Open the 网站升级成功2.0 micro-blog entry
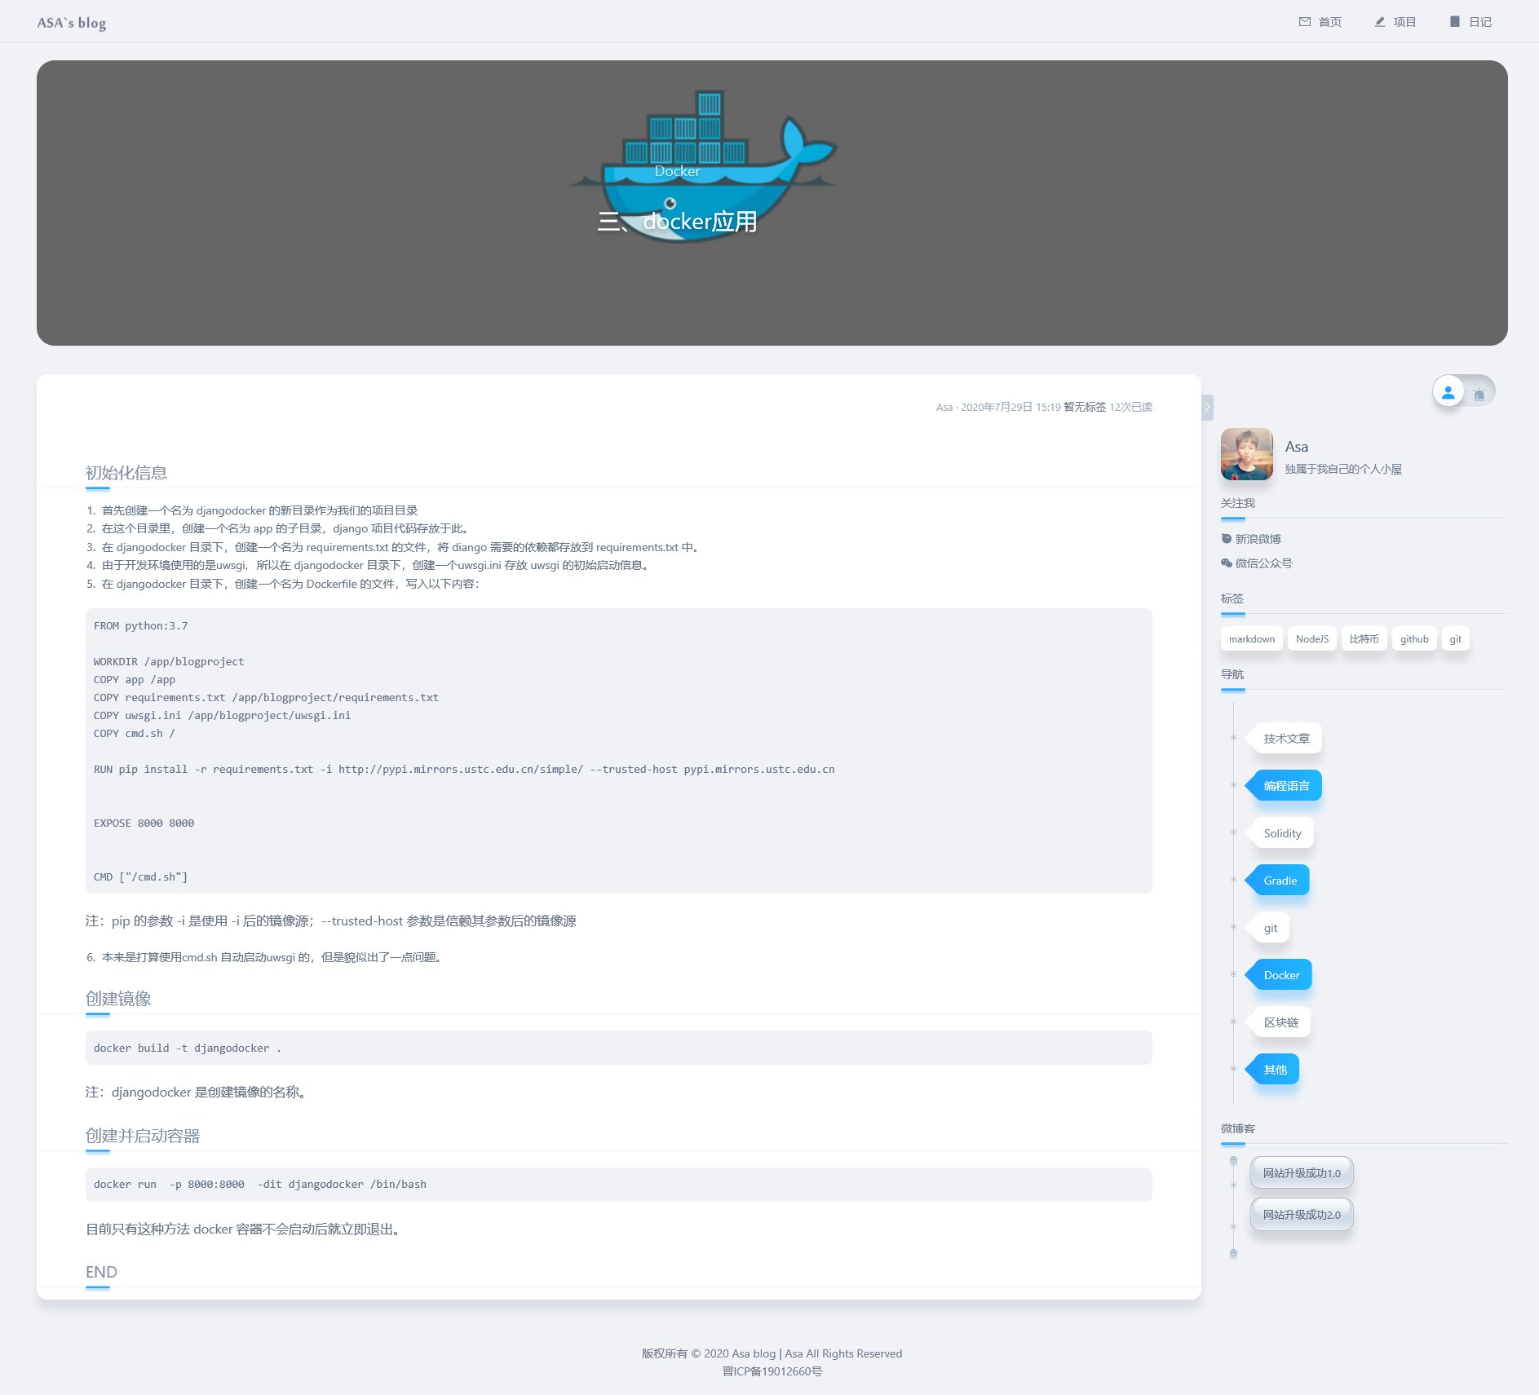The image size is (1539, 1395). click(x=1302, y=1215)
